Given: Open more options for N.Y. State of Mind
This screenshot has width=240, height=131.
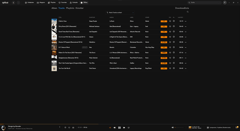Looking at the screenshot, I should click(x=186, y=48).
